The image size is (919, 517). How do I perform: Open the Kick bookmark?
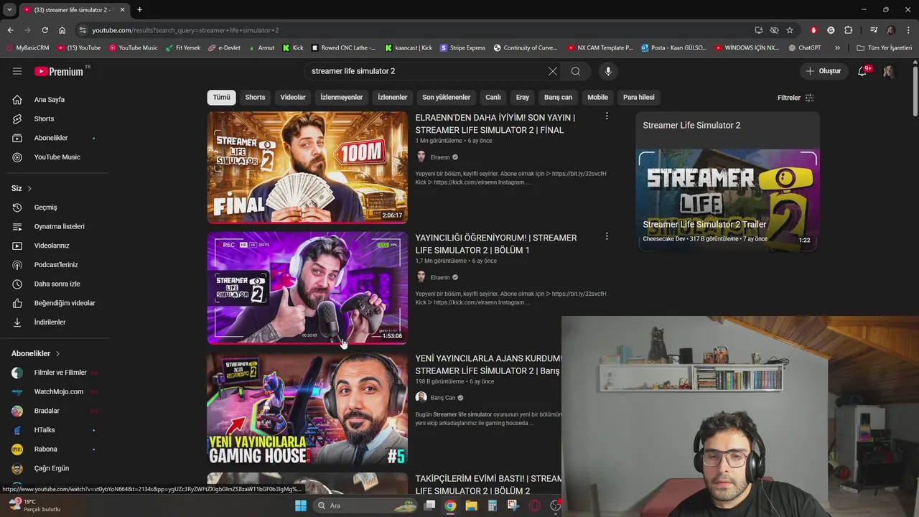click(293, 48)
